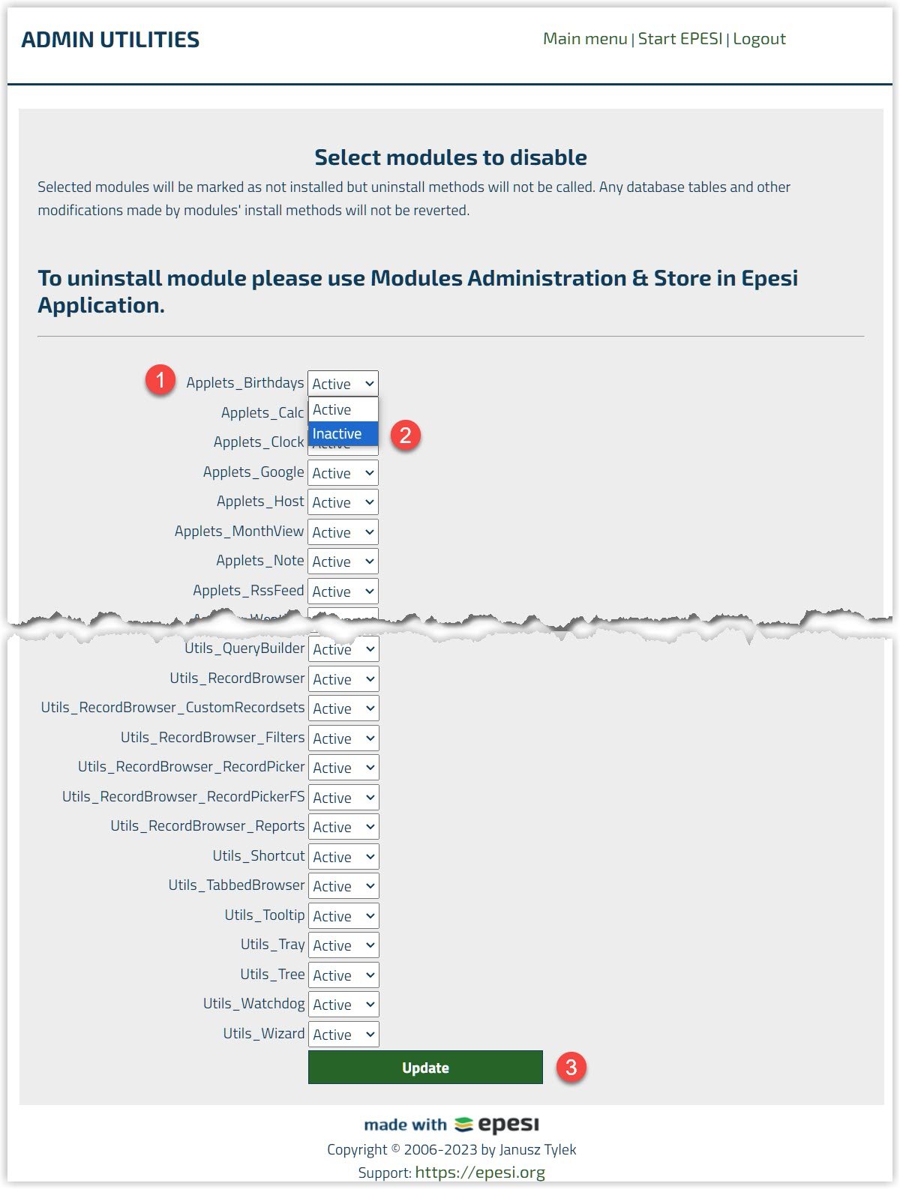Viewport: 900px width, 1189px height.
Task: Click the Start EPESI link
Action: point(680,39)
